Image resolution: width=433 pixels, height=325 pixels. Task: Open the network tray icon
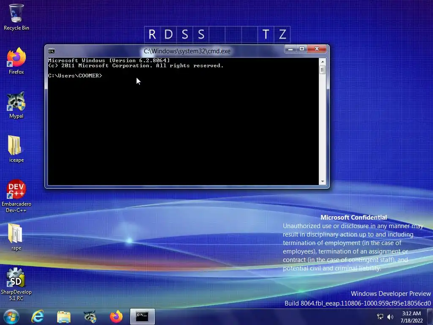[380, 317]
